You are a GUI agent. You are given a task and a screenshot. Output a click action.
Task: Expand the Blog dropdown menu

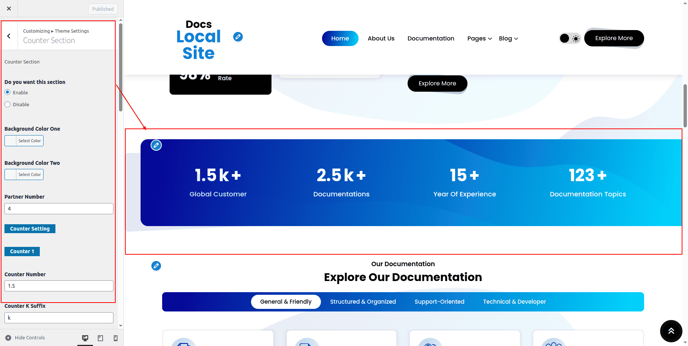tap(508, 39)
